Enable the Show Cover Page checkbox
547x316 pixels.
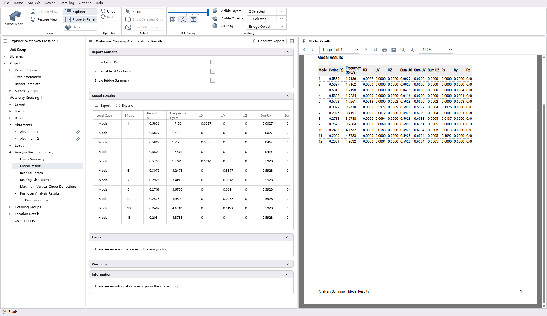[x=212, y=62]
